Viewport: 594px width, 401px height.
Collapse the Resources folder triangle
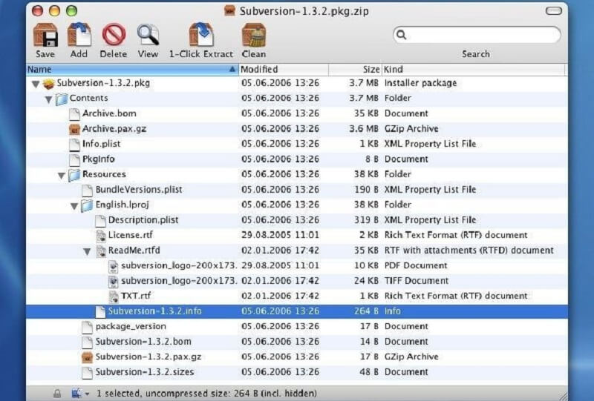(x=62, y=175)
